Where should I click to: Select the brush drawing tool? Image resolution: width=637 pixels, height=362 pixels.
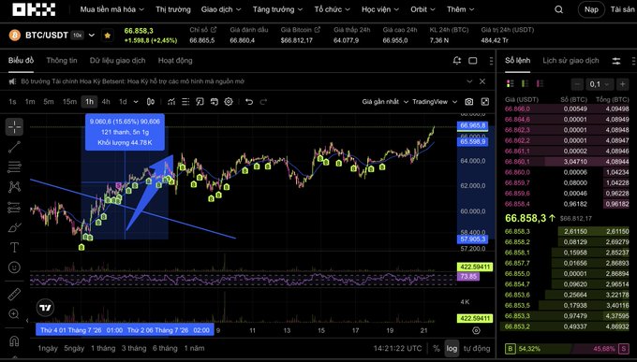(x=14, y=227)
